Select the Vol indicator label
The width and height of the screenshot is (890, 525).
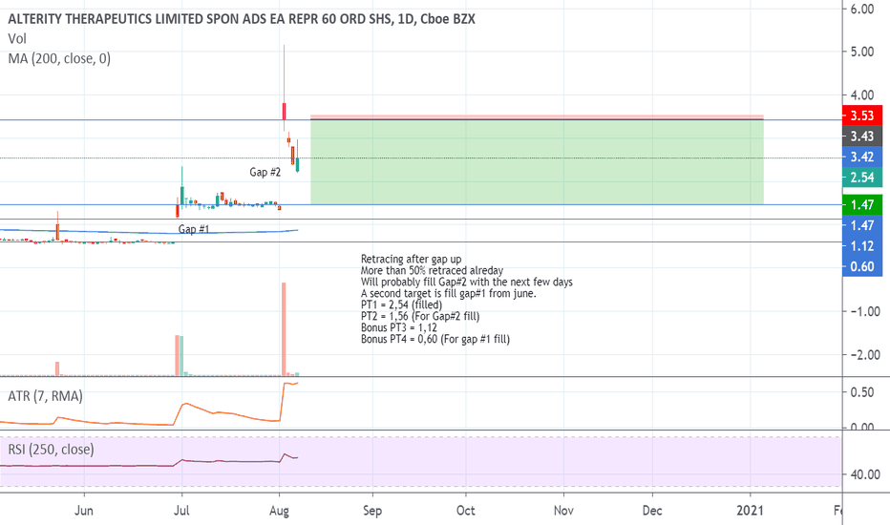(17, 38)
